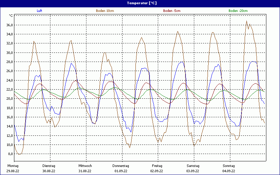
Task: Select the 01.09.22 date label
Action: pos(121,171)
